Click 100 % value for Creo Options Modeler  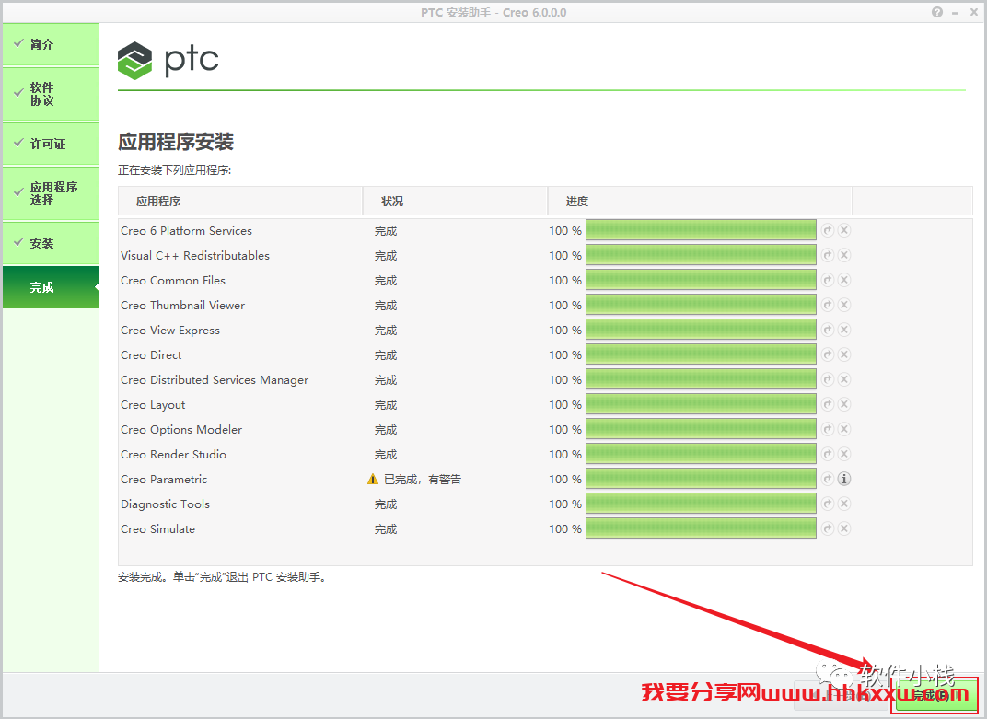click(565, 429)
